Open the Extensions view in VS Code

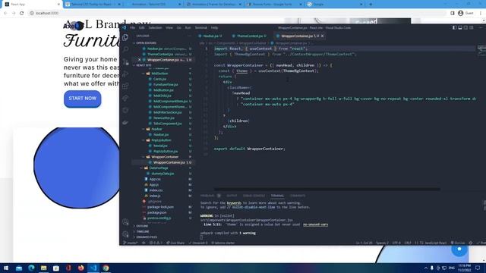(x=125, y=86)
